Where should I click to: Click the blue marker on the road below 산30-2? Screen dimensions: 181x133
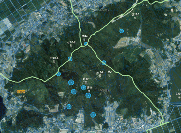70,59
